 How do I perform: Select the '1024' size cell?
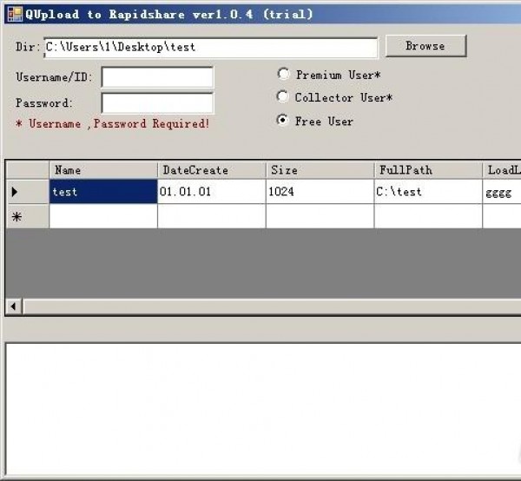click(x=320, y=191)
